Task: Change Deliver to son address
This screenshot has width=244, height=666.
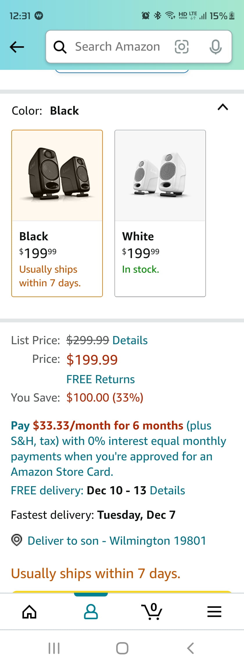Action: coord(117,541)
